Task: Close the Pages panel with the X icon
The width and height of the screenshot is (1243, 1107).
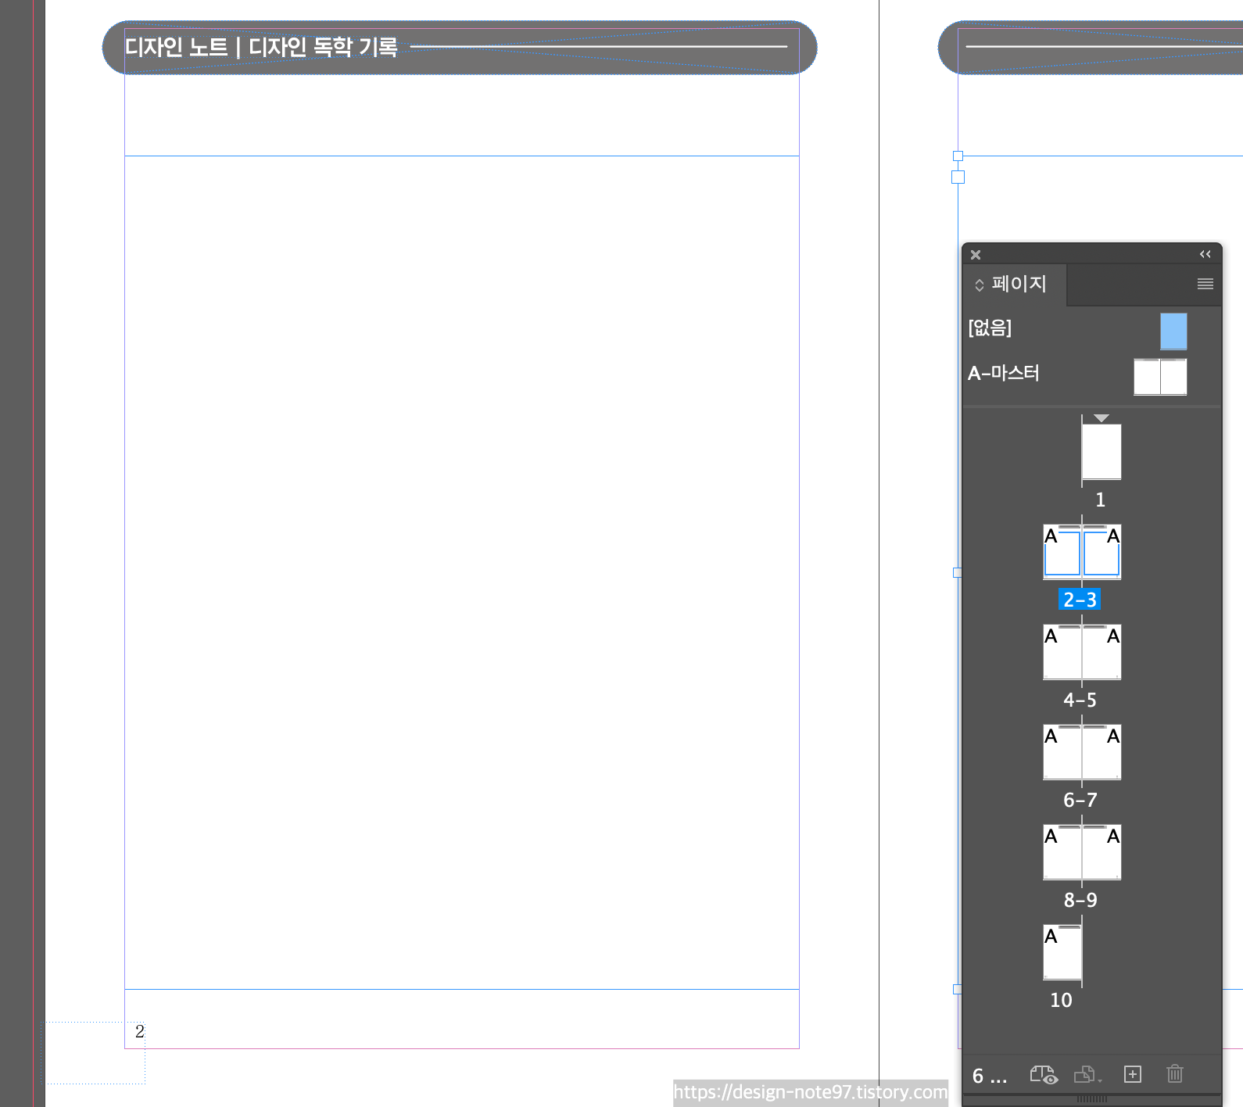Action: (x=975, y=255)
